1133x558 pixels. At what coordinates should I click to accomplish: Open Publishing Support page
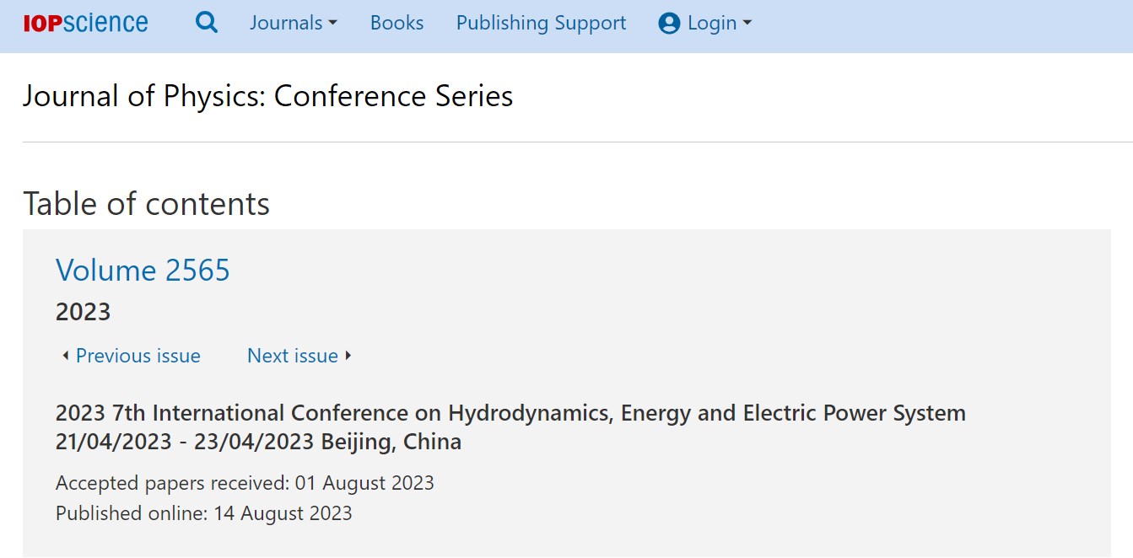click(x=541, y=23)
